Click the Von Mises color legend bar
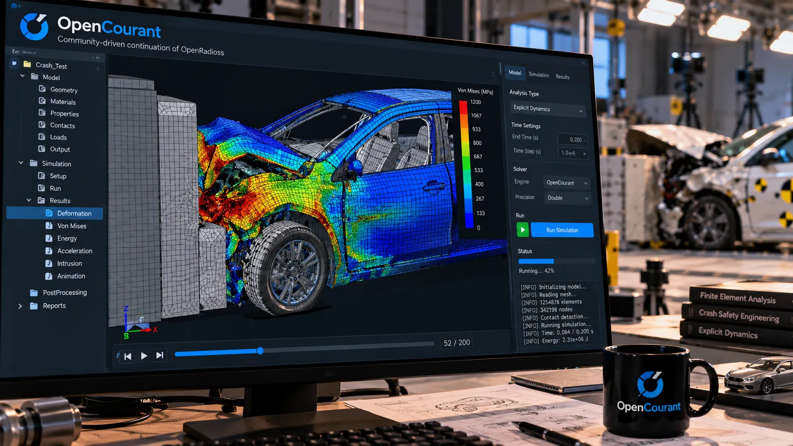Viewport: 793px width, 446px height. click(466, 164)
